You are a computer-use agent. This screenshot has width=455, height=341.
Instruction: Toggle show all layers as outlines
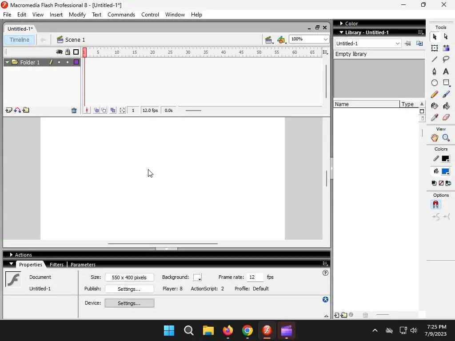pyautogui.click(x=76, y=52)
